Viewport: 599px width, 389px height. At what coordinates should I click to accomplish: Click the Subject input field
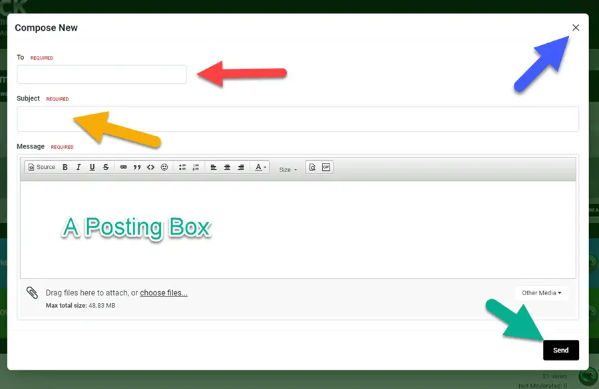[298, 119]
